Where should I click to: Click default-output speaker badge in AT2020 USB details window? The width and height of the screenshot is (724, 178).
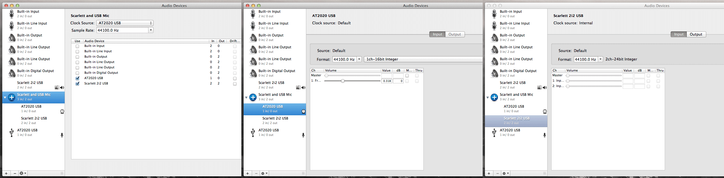(x=303, y=88)
